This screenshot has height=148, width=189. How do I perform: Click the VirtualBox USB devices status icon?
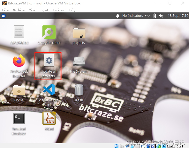point(132,146)
